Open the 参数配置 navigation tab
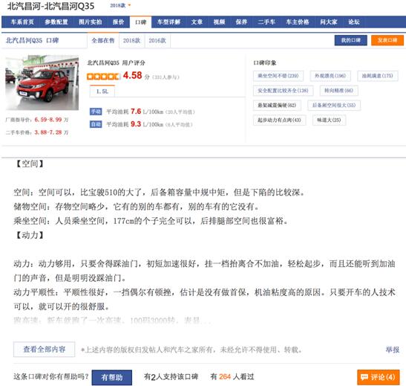Screen dimensions: 406x386 (56, 22)
